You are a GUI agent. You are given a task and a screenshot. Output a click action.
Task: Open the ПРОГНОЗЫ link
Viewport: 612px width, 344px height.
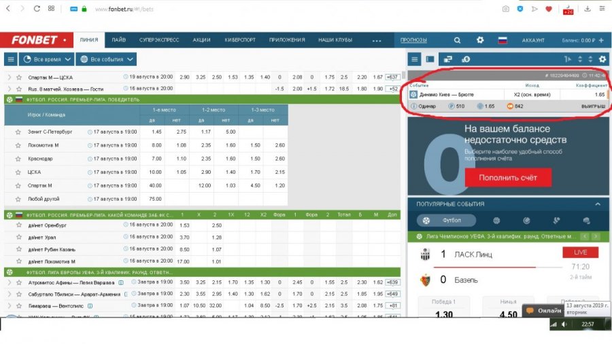(413, 40)
